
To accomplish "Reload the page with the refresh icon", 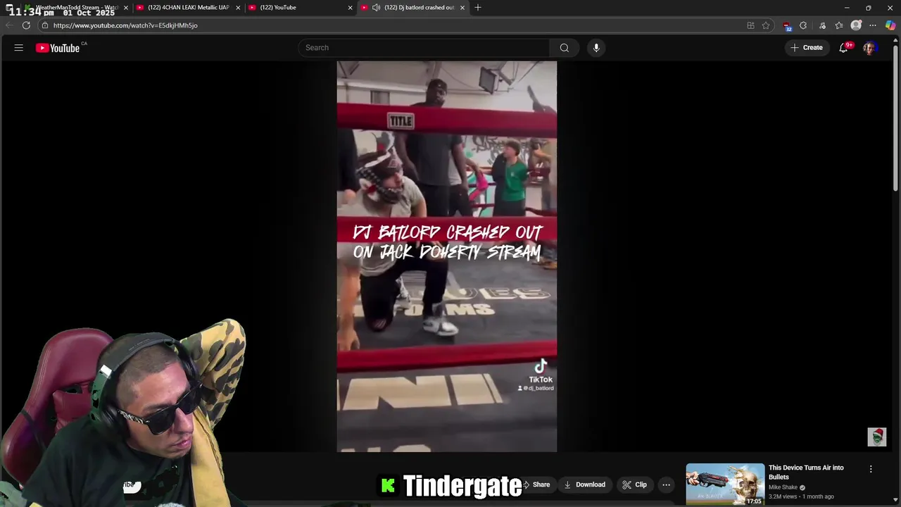I will 26,25.
